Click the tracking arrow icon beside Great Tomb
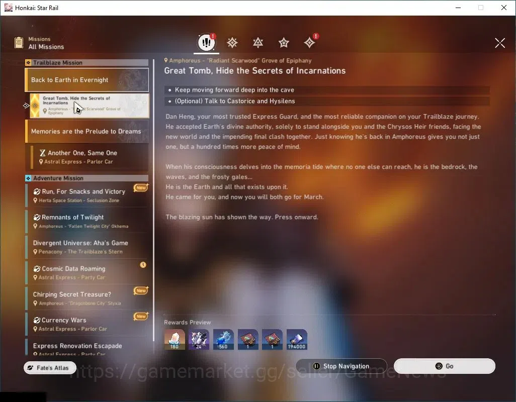Viewport: 516px width, 402px height. (x=26, y=106)
